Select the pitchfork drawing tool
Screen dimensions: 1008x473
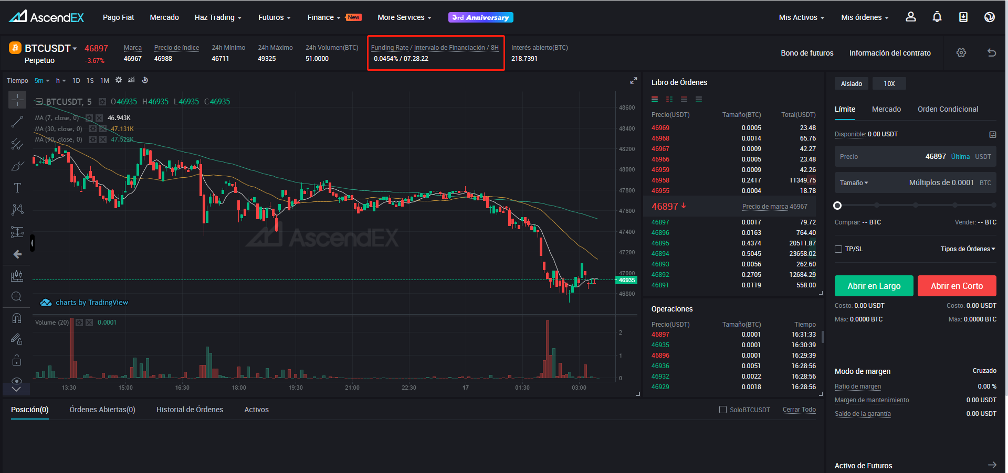(17, 144)
